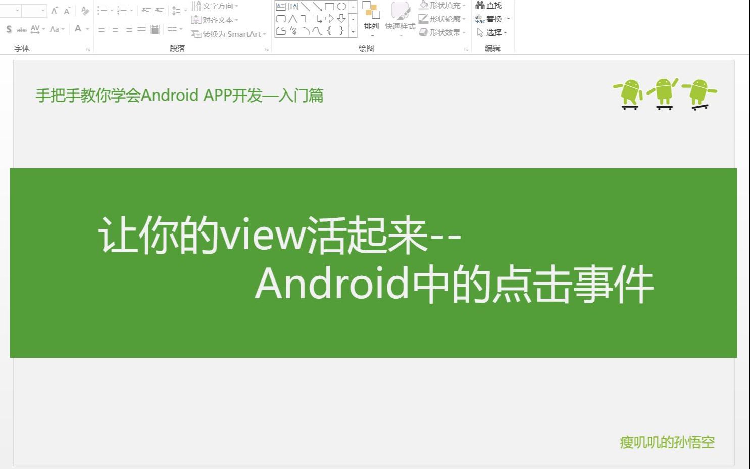
Task: Open 对齐文本 align text menu
Action: pos(215,20)
